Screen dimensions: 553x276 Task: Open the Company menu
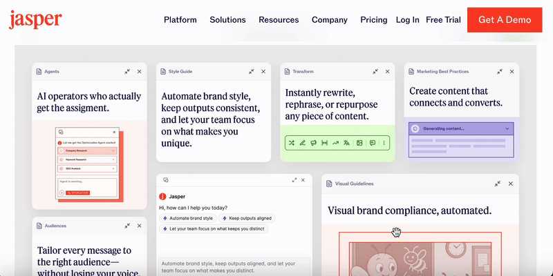click(330, 20)
